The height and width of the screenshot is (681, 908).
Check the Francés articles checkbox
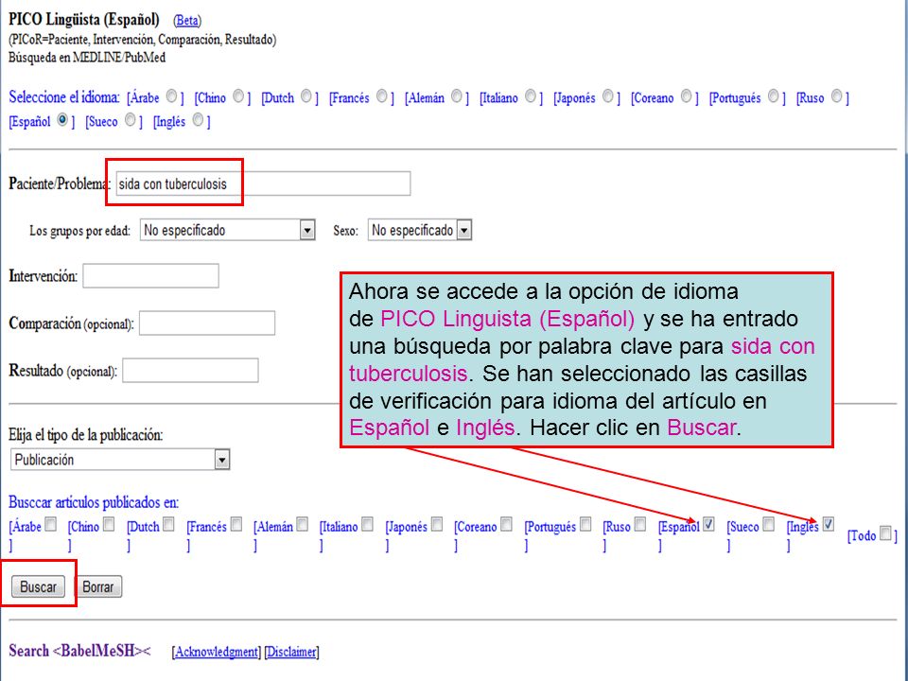(x=236, y=524)
